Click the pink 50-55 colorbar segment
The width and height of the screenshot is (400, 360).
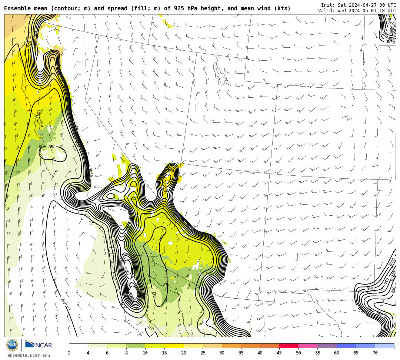click(308, 346)
